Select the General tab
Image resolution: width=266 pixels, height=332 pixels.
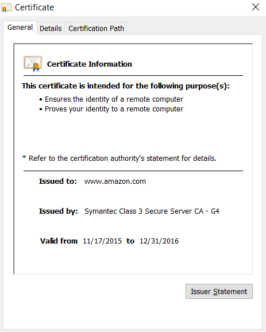pyautogui.click(x=20, y=28)
